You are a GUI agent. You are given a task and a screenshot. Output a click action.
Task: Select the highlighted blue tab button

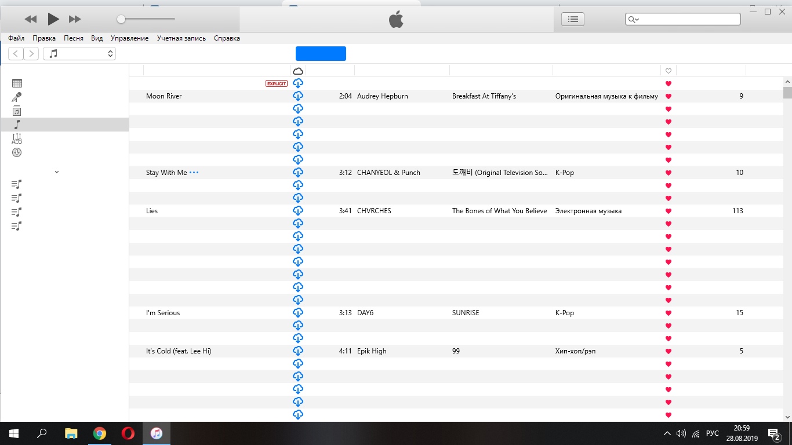coord(321,54)
